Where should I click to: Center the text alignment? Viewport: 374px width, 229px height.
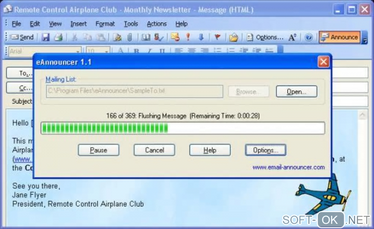click(191, 51)
